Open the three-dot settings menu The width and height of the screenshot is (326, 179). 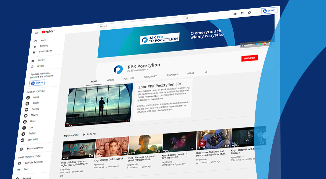(257, 12)
